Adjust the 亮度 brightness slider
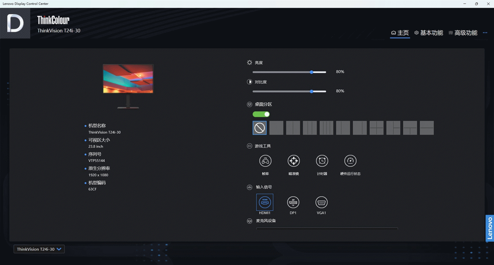 coord(289,72)
